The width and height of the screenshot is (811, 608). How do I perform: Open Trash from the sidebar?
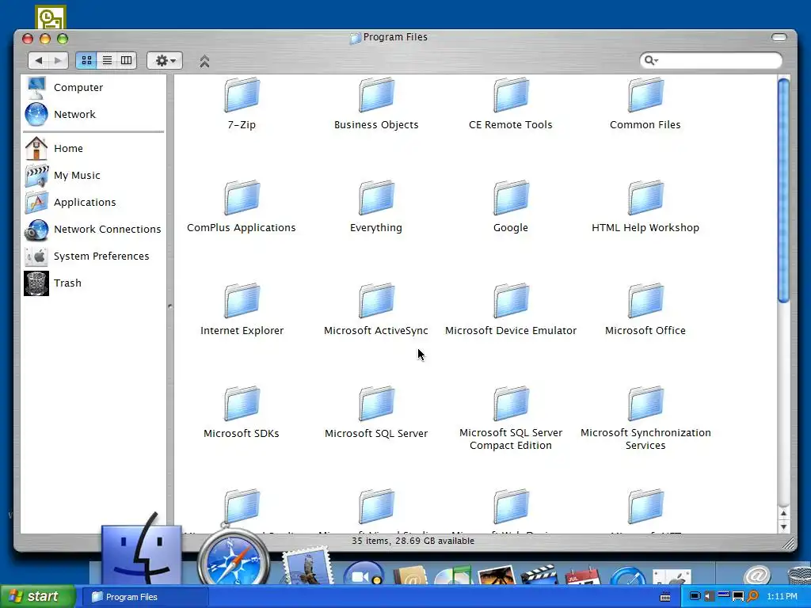pos(53,283)
